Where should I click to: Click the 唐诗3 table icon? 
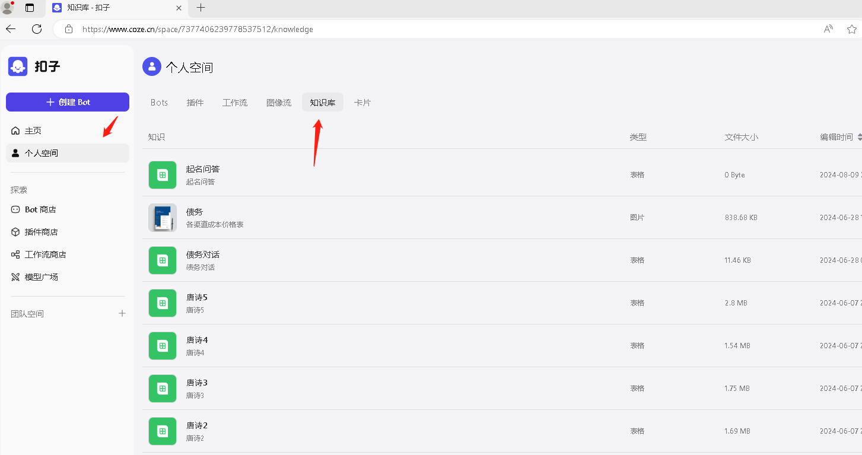click(x=163, y=389)
